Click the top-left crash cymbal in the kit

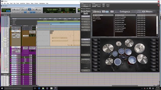click(x=108, y=48)
